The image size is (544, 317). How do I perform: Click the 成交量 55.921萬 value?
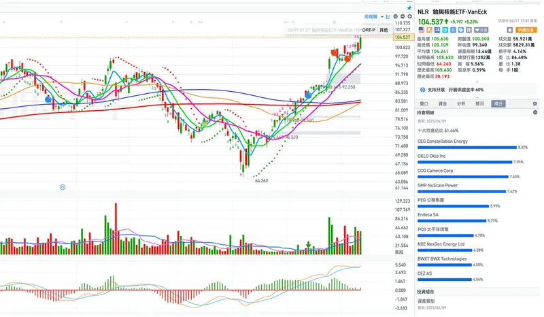click(522, 39)
